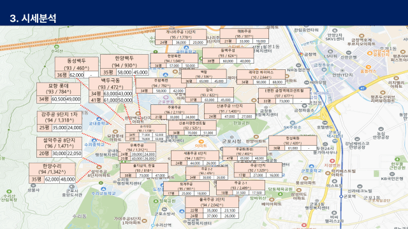Select 설악주공 8단지 jeonse 22,050
Screen dimensions: 408x229
pos(75,153)
